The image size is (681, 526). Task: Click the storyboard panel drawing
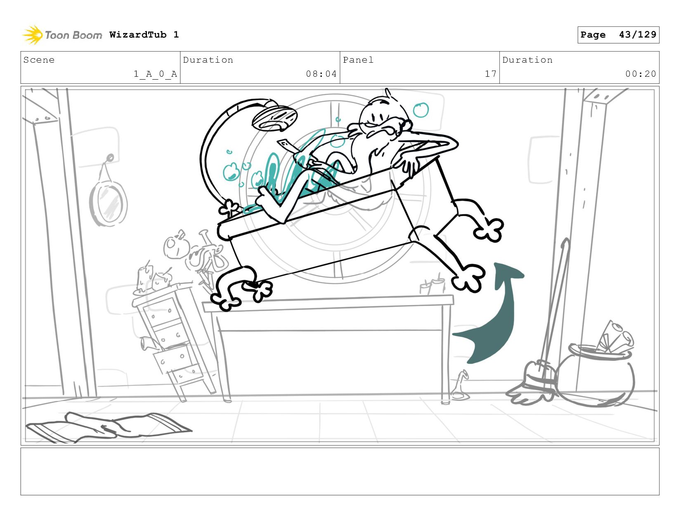click(x=340, y=266)
